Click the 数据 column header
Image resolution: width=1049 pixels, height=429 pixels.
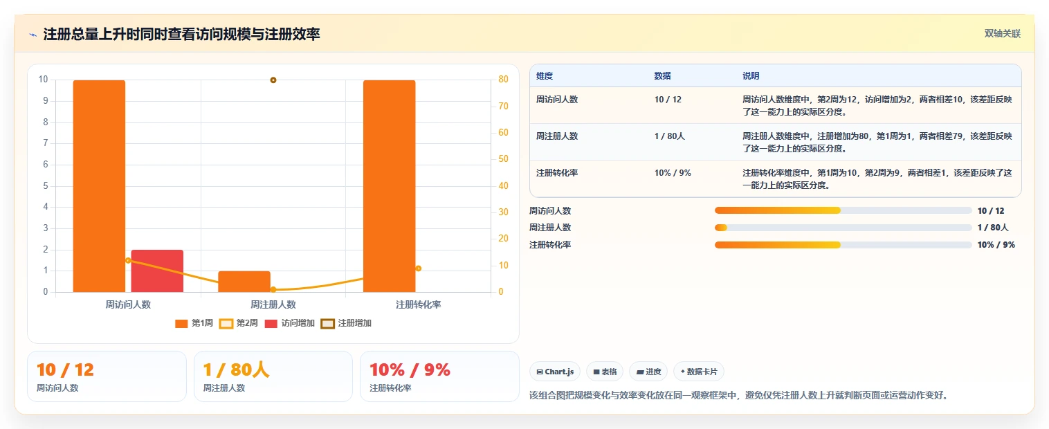[662, 76]
